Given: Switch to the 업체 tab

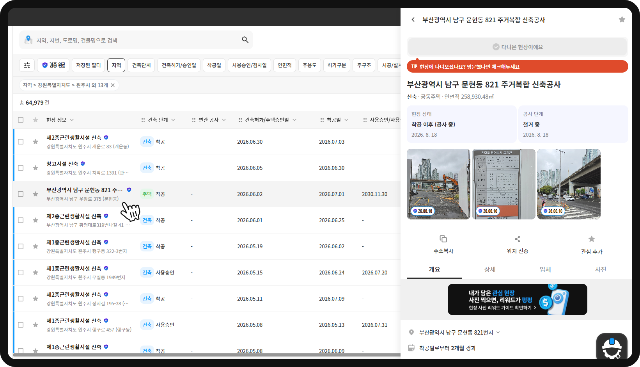Looking at the screenshot, I should (x=545, y=269).
